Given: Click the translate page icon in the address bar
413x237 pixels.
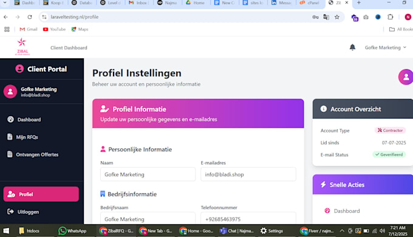Looking at the screenshot, I should coord(326,17).
